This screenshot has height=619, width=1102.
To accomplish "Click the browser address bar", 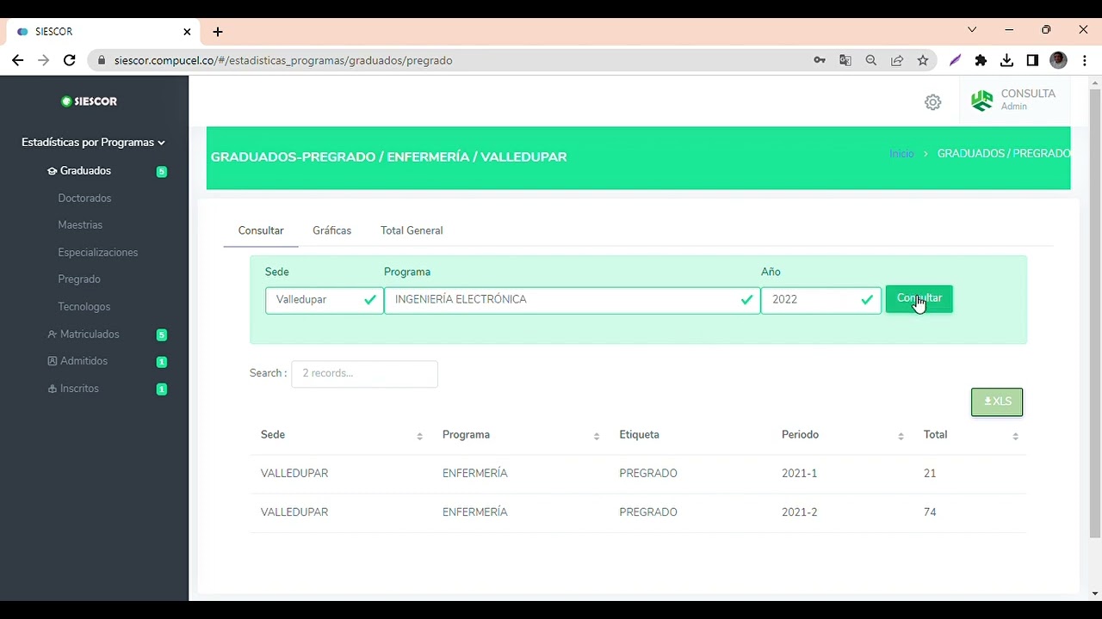I will 448,60.
